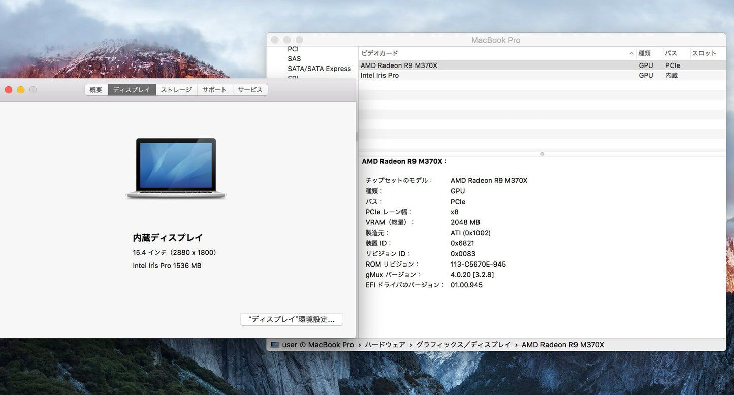Image resolution: width=734 pixels, height=395 pixels.
Task: Click the MacBook Pro window title
Action: tap(496, 40)
